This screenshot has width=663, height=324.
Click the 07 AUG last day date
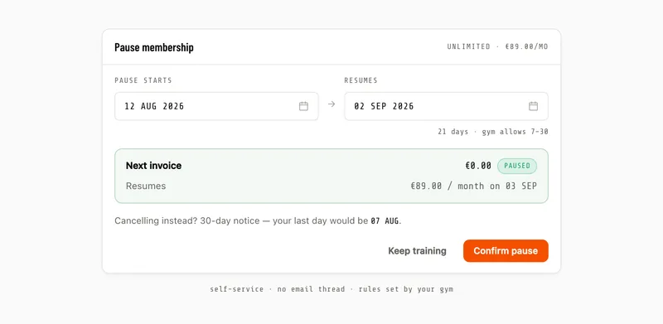(385, 220)
